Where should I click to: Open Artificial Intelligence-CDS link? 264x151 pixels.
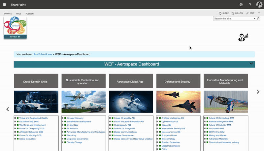click(x=31, y=132)
